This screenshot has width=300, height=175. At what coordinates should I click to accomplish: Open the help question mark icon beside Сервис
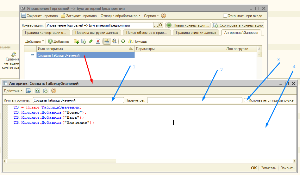click(164, 16)
